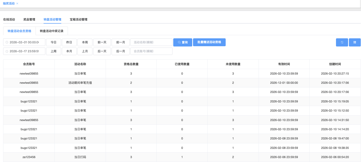The image size is (361, 162).
Task: Pick the 上月 quick date button
Action: [x=85, y=51]
